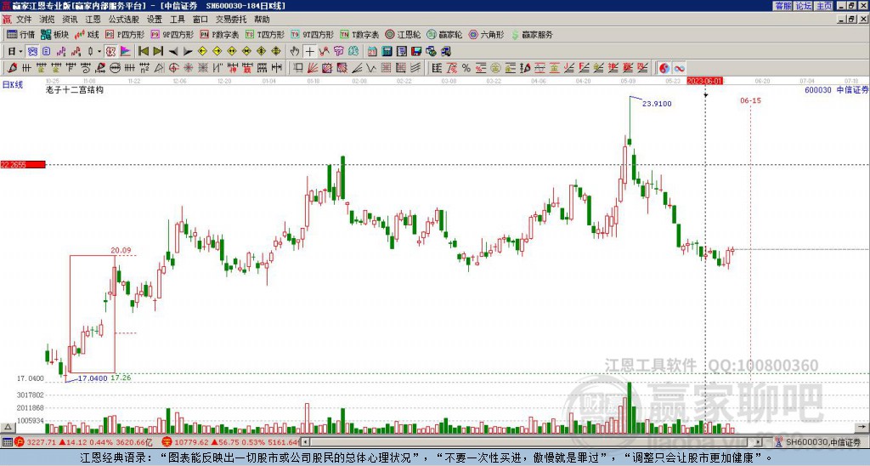Click the red save disk icon
Screen dimensions: 870x466
click(x=416, y=52)
